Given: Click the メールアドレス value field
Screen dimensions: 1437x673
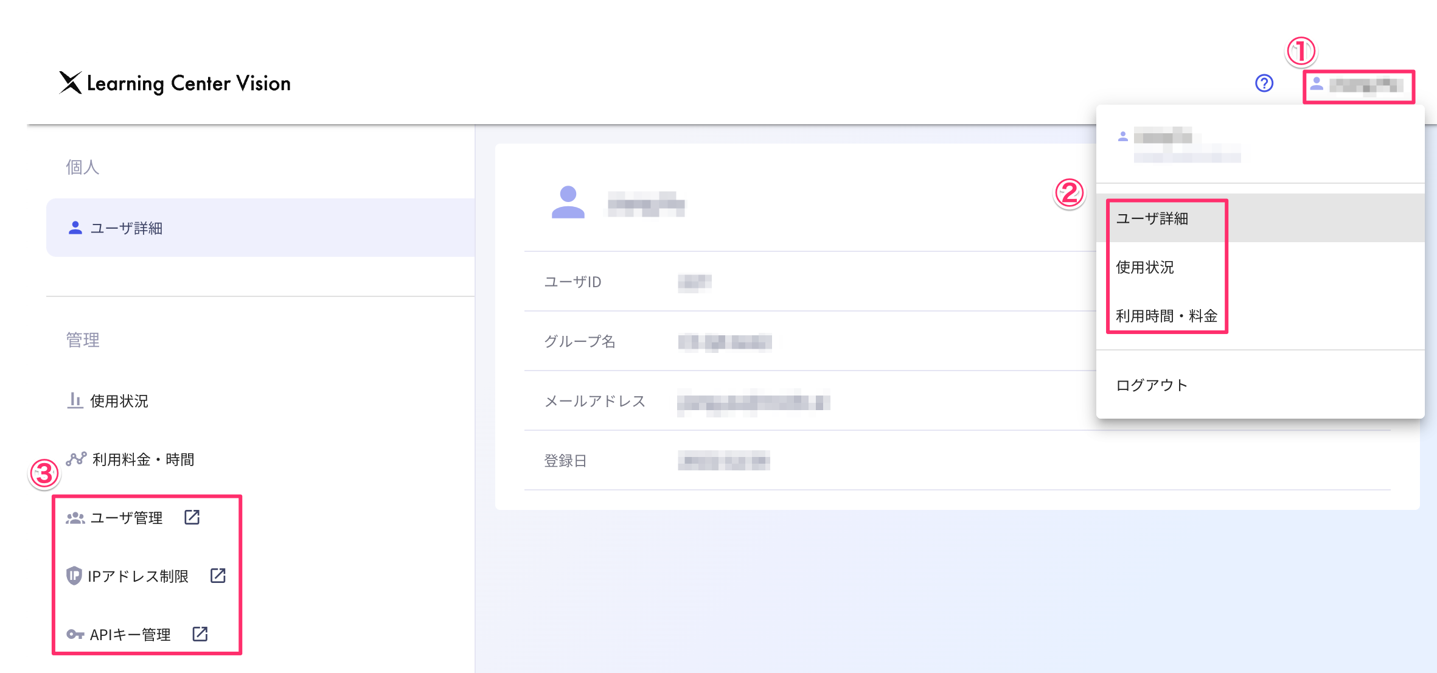Looking at the screenshot, I should point(754,402).
